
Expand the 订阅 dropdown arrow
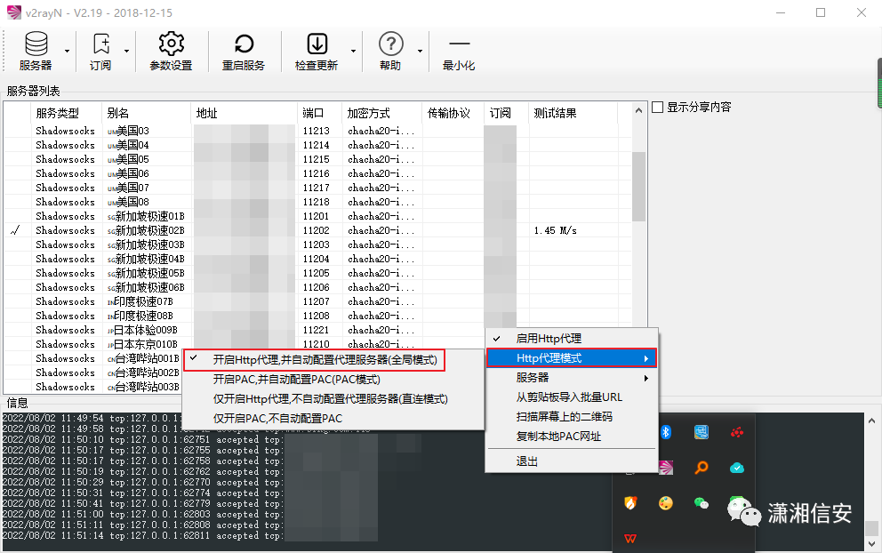(x=126, y=52)
